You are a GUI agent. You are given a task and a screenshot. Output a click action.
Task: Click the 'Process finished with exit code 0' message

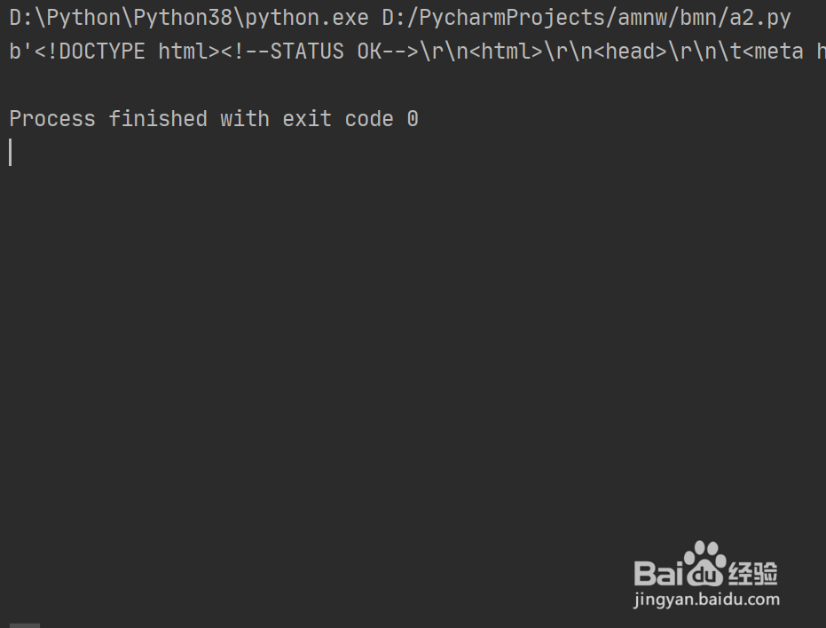(x=214, y=119)
